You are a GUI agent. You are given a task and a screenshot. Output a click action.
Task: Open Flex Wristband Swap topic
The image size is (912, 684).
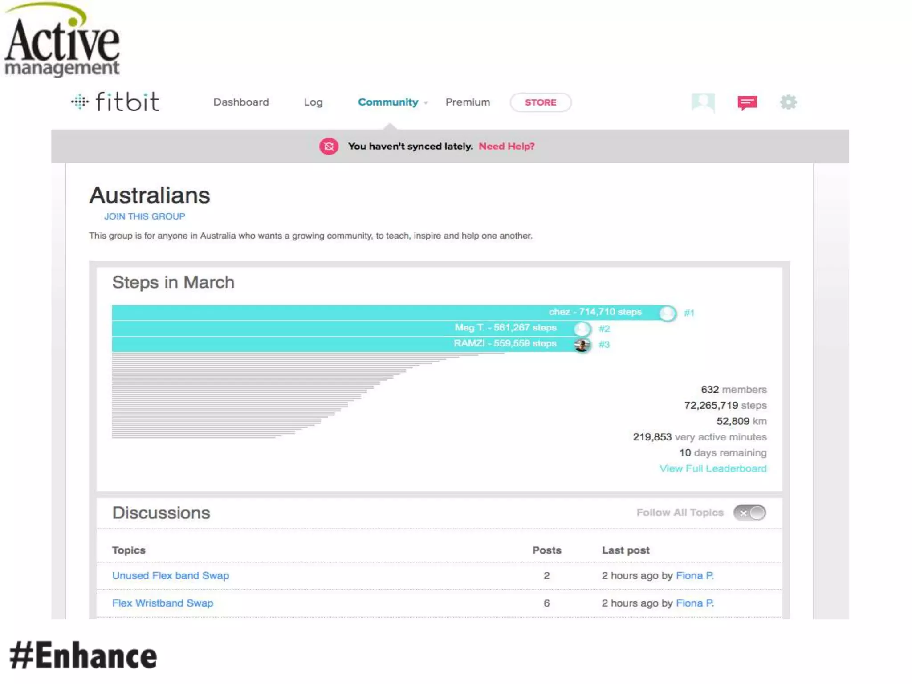pos(163,603)
